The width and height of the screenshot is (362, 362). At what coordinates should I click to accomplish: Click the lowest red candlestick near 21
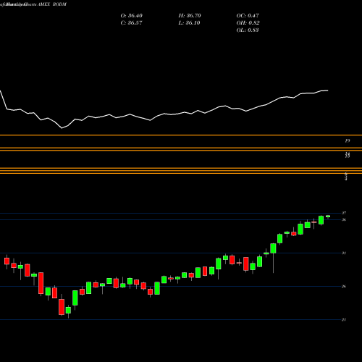point(62,307)
